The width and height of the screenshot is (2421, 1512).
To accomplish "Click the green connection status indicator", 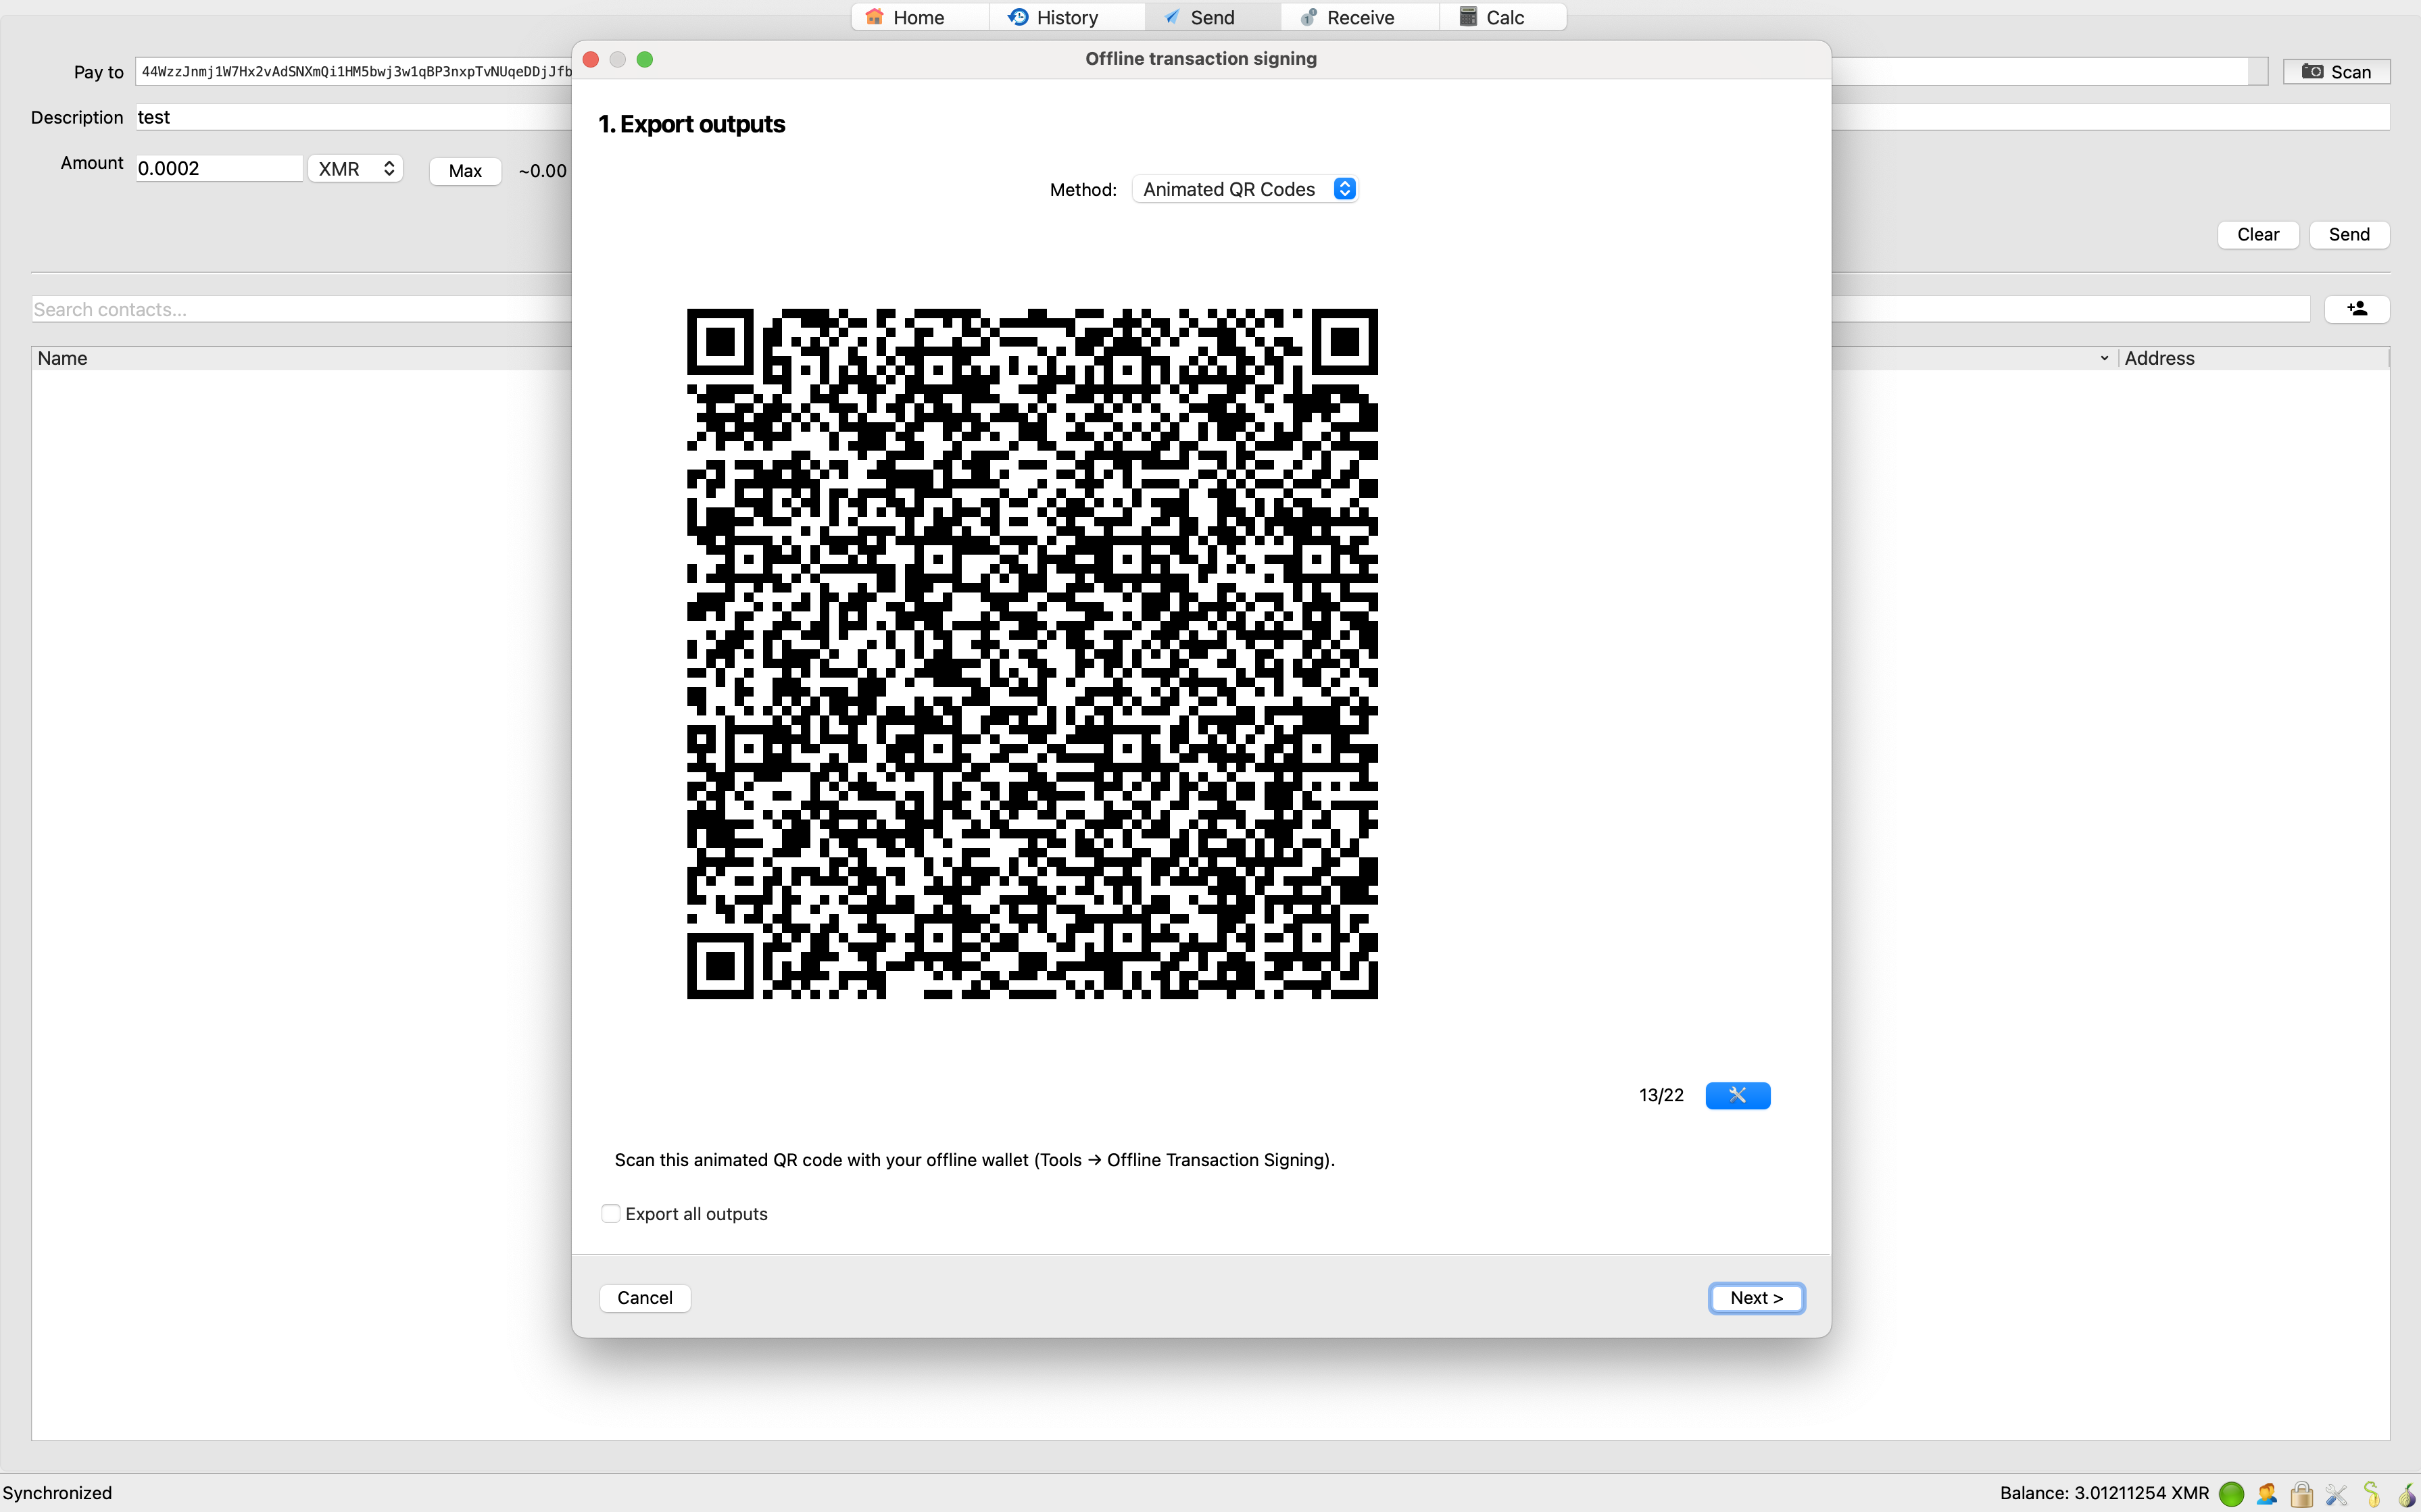I will click(2231, 1493).
